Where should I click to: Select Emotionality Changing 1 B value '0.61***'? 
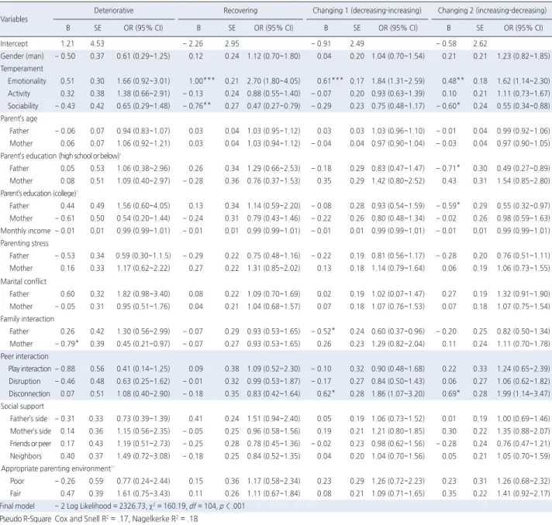329,81
